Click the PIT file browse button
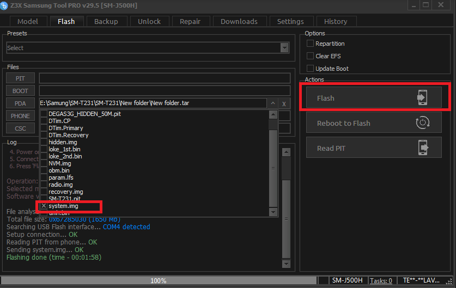This screenshot has width=456, height=288. [x=20, y=78]
